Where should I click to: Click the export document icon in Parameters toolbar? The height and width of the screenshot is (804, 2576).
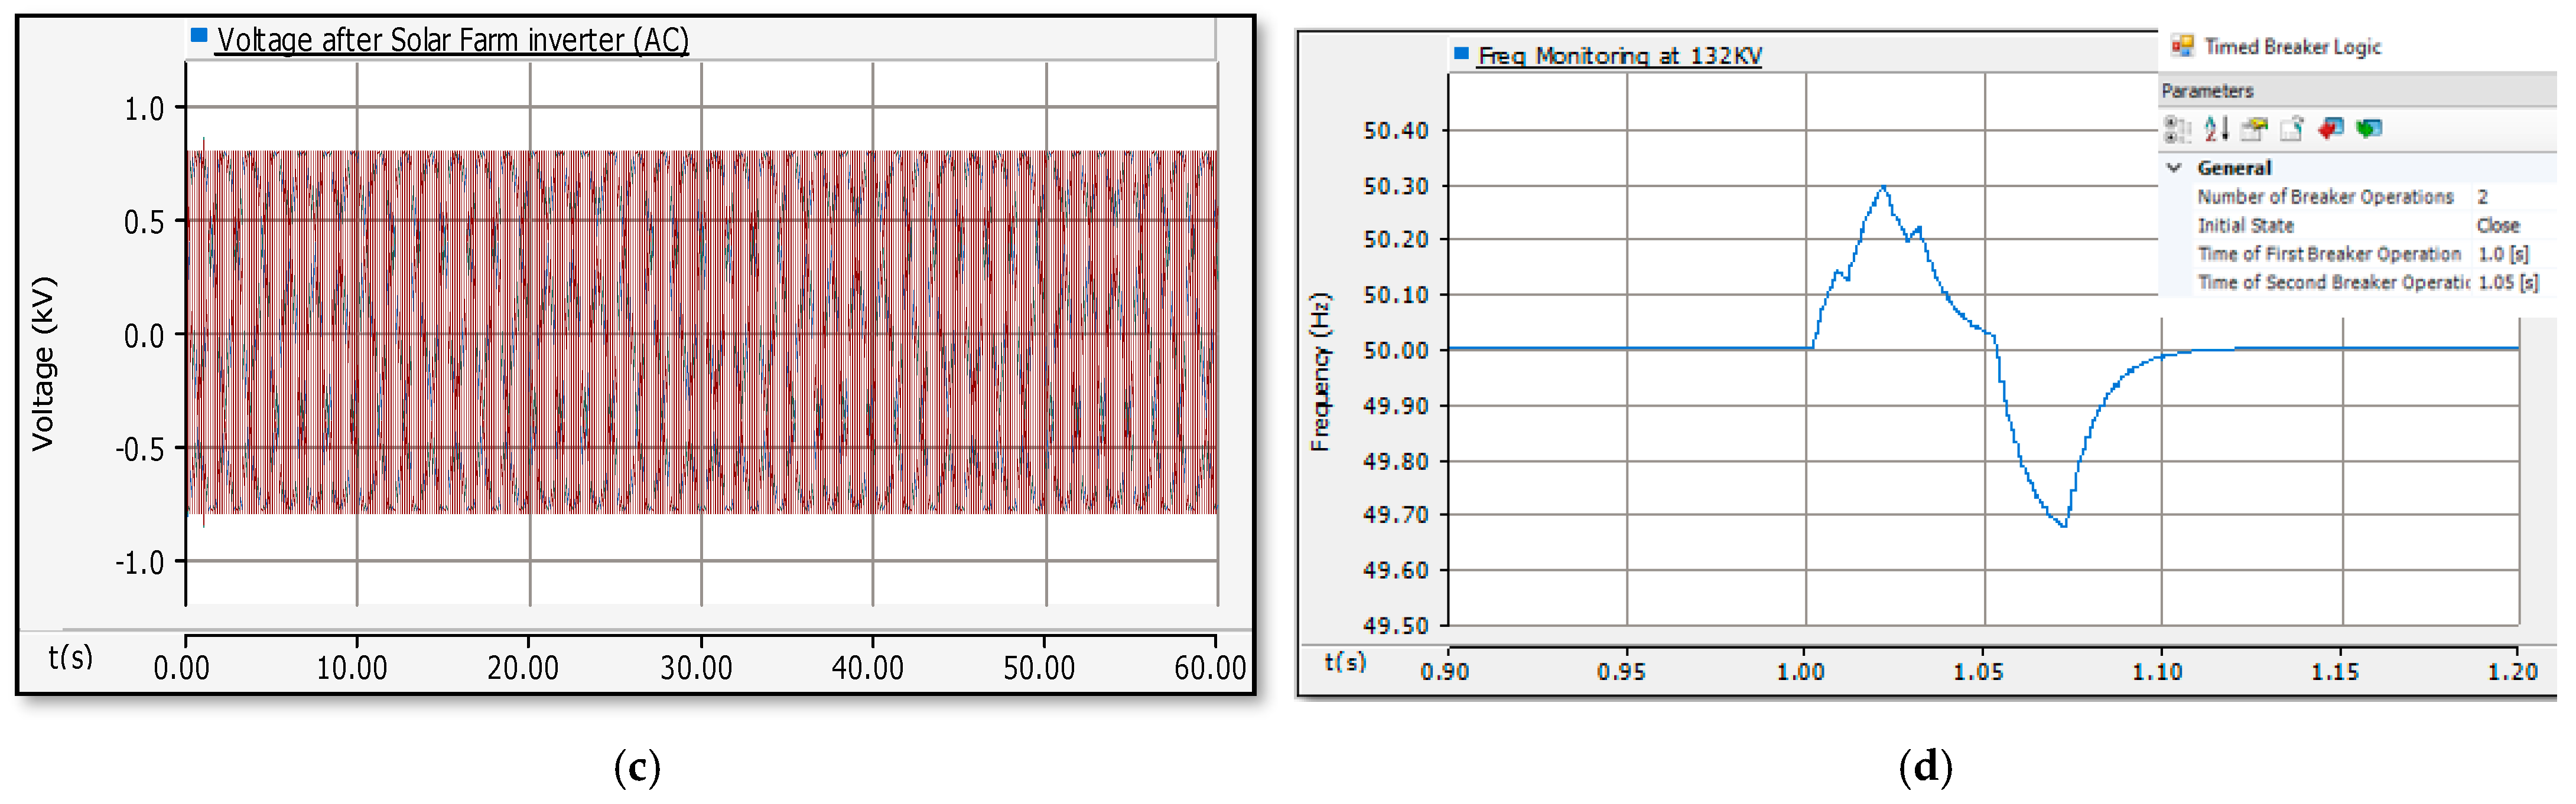point(2292,129)
